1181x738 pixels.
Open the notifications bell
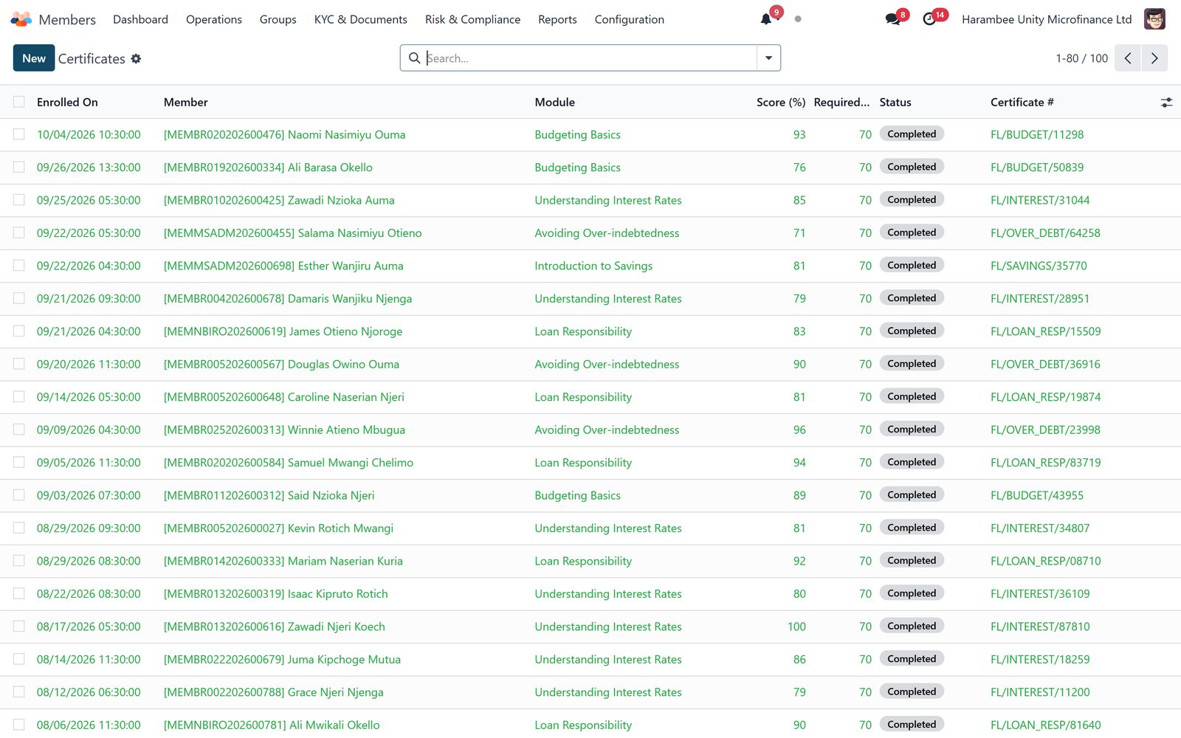766,19
